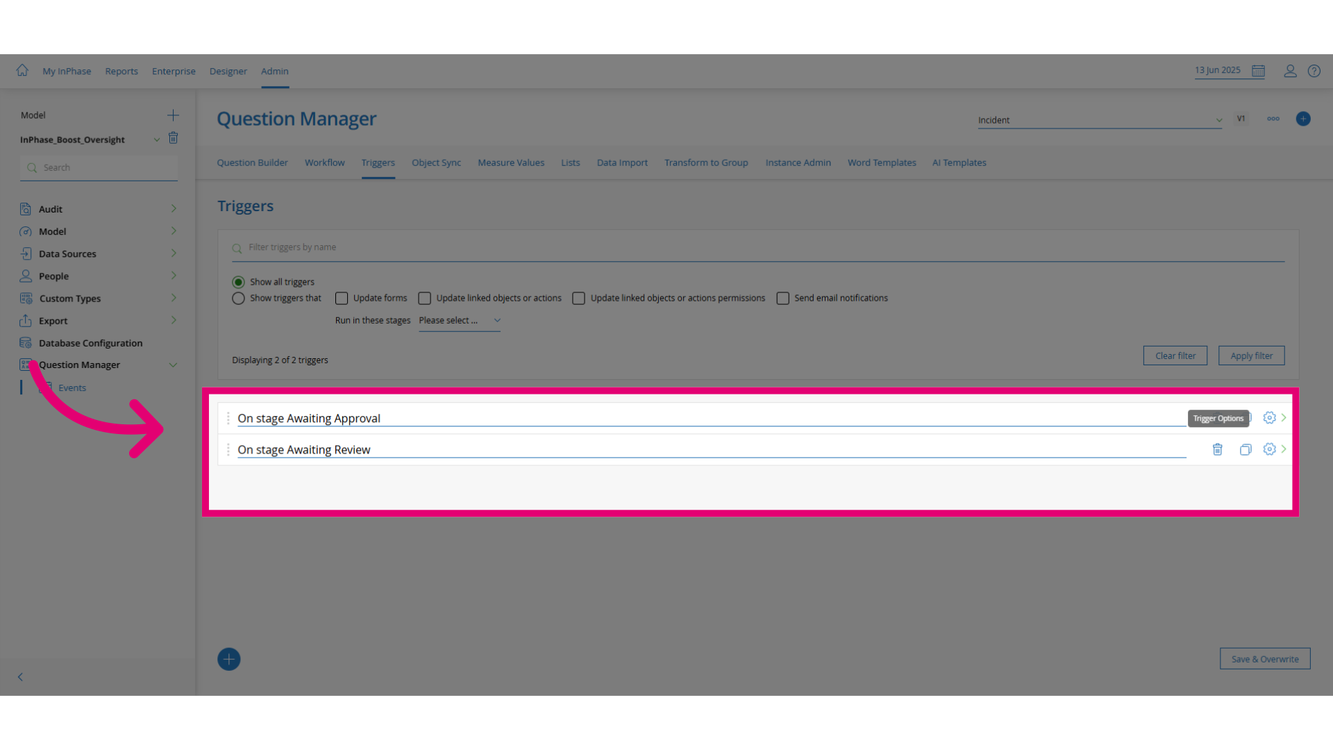This screenshot has height=750, width=1333.
Task: Click the Export sidebar icon
Action: [26, 320]
